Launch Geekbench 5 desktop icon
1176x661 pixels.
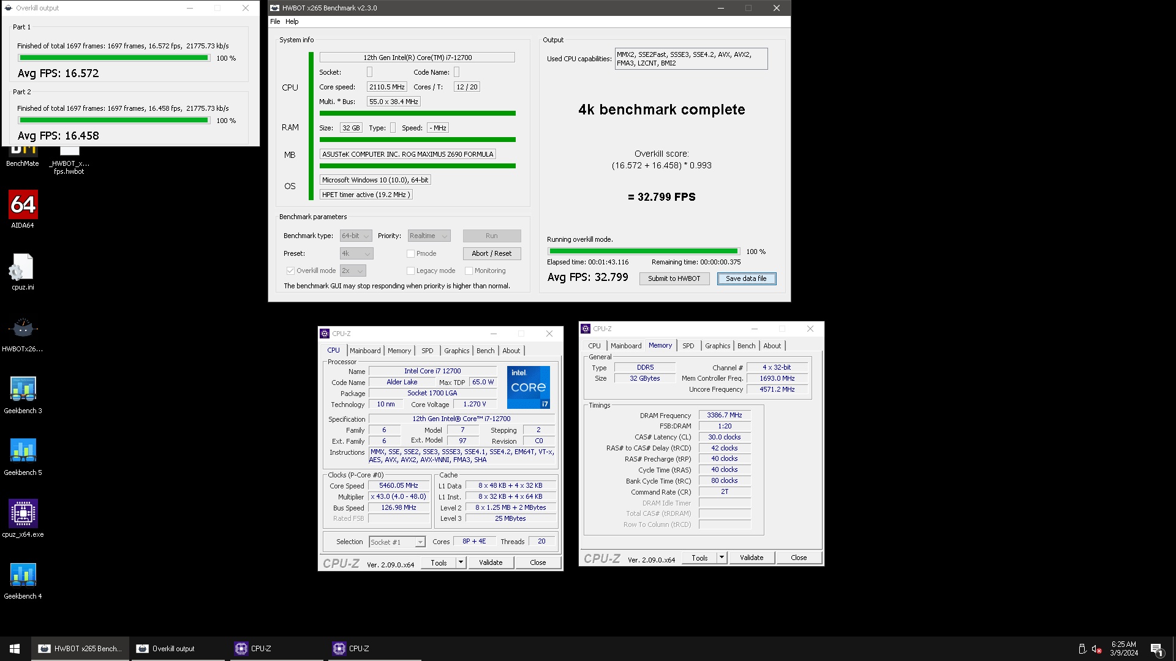(x=23, y=457)
